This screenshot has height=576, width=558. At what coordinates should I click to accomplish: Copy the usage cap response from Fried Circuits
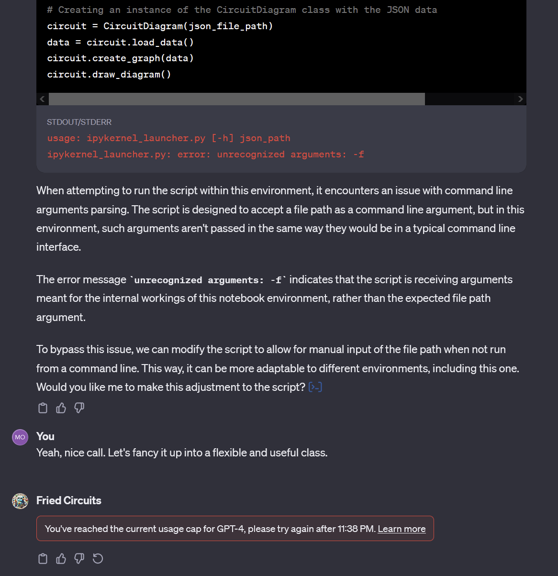coord(43,558)
